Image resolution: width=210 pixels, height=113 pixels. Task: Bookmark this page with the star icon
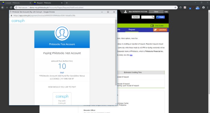tap(175, 8)
